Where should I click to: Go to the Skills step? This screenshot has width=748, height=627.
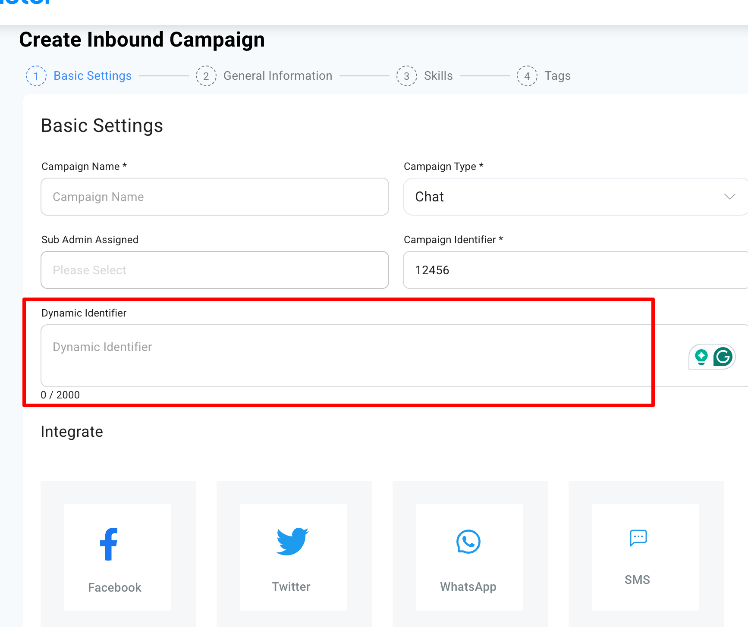438,76
